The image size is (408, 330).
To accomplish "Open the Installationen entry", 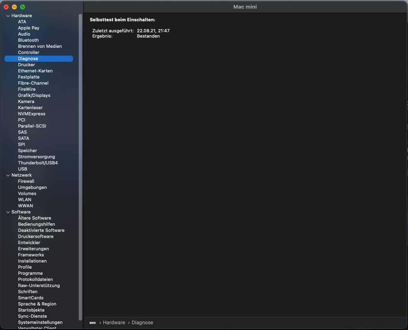I will [32, 261].
